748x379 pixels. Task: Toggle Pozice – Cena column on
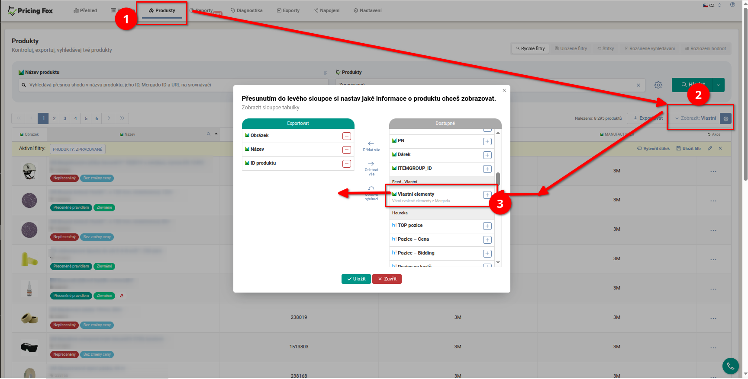[487, 240]
